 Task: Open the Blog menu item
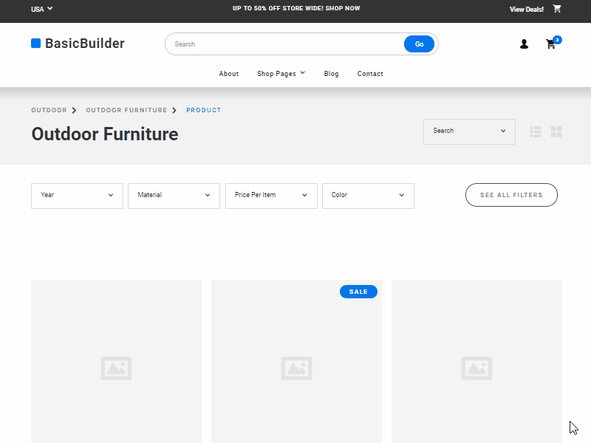click(331, 73)
